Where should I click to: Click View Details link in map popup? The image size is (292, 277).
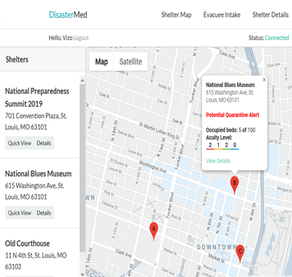pyautogui.click(x=218, y=161)
